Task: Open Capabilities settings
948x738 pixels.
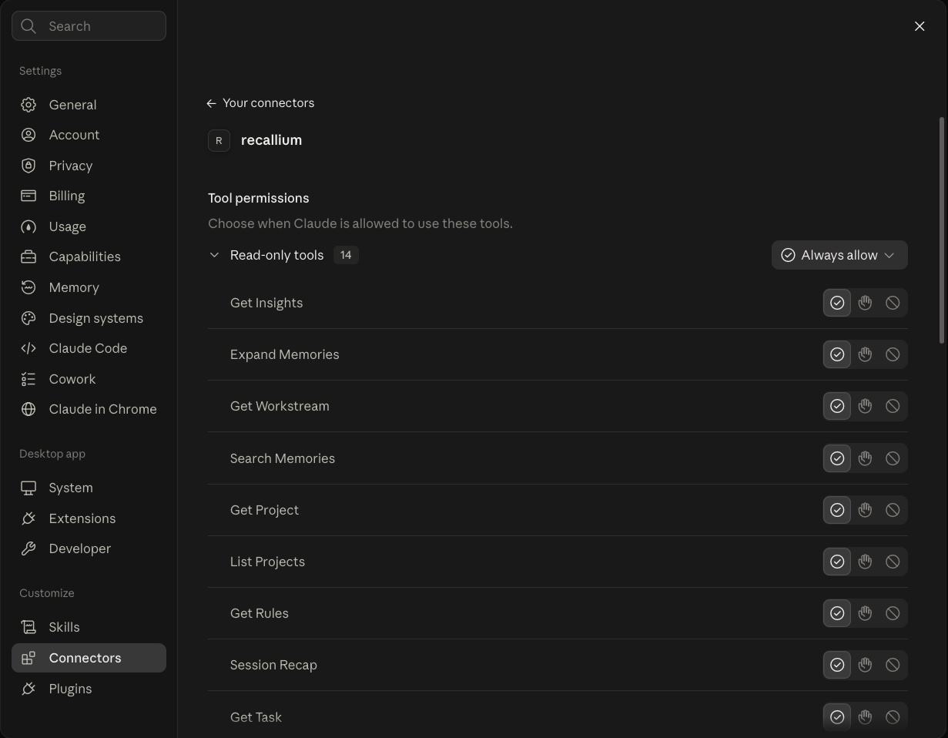Action: click(x=89, y=257)
